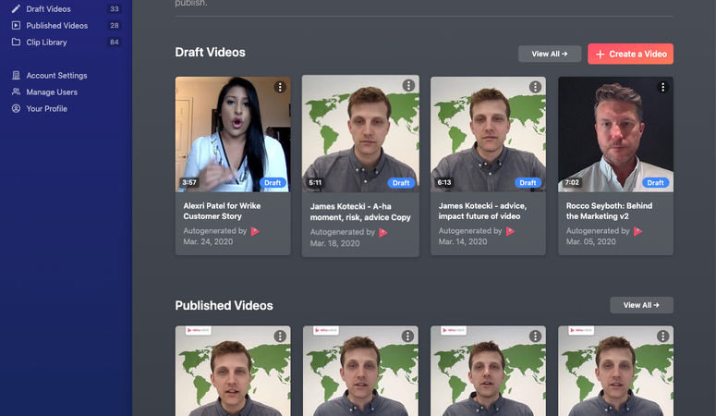Open options menu on Alexri Patel draft card
This screenshot has height=416, width=716.
280,87
